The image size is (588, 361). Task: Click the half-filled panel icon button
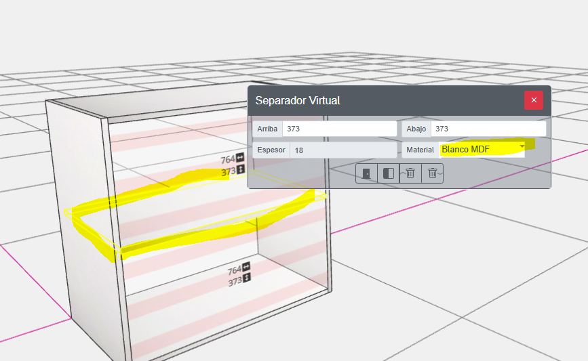(x=389, y=173)
